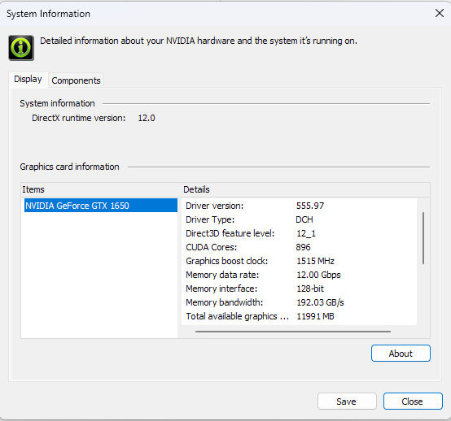This screenshot has width=451, height=421.
Task: Click the 'Memory interface:' label
Action: point(221,289)
